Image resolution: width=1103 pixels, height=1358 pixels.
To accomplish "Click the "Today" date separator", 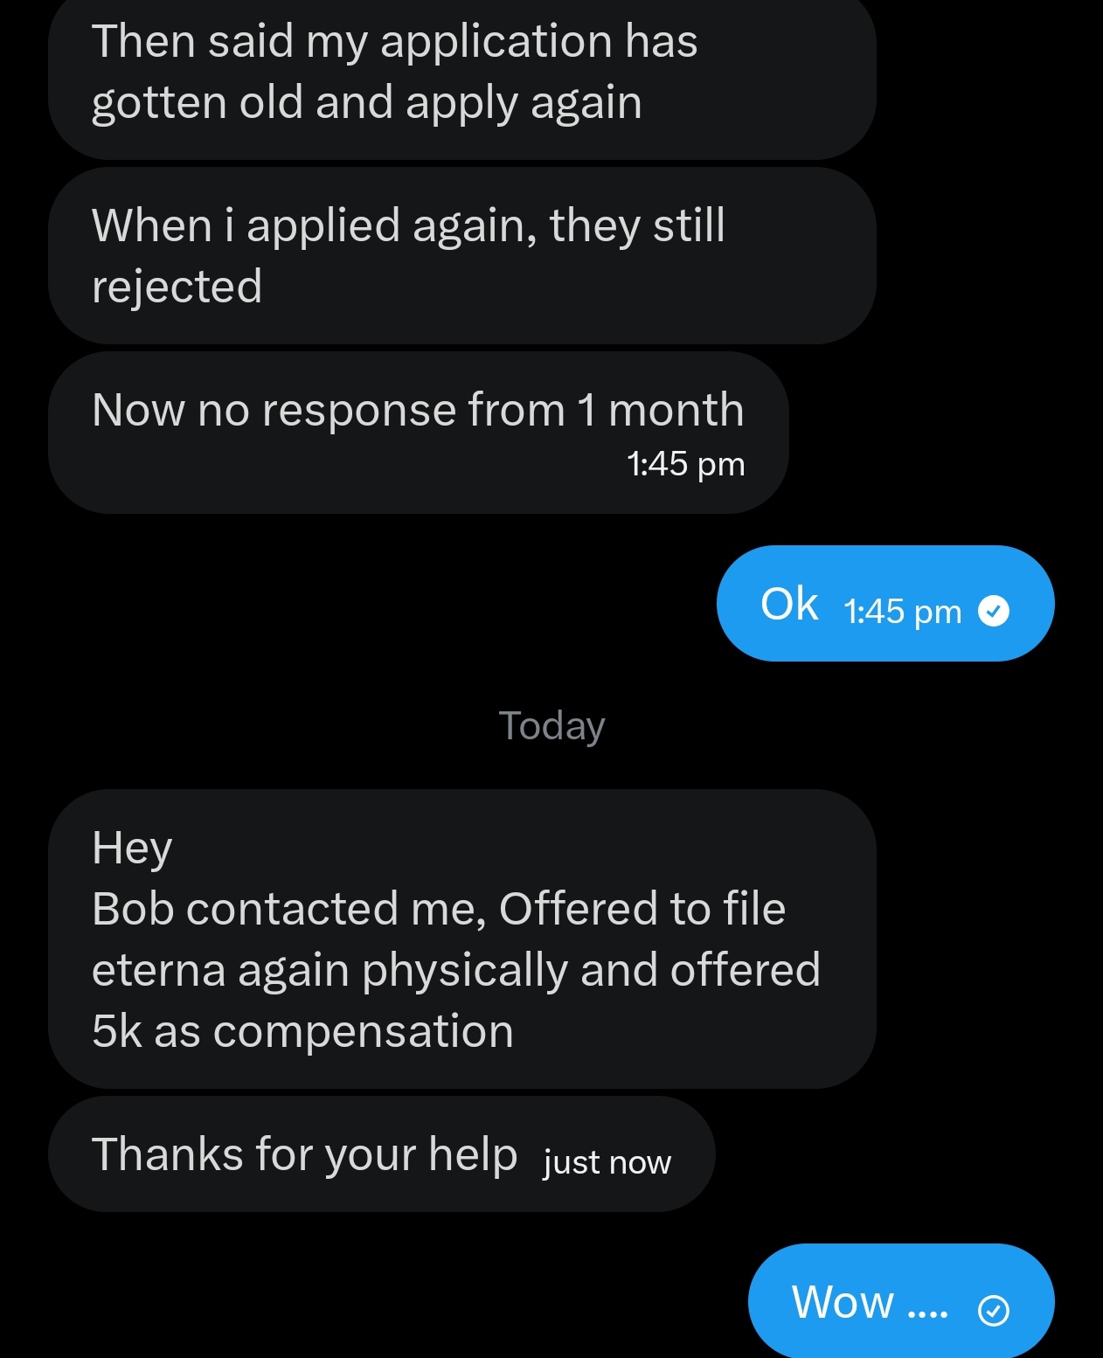I will pyautogui.click(x=551, y=725).
